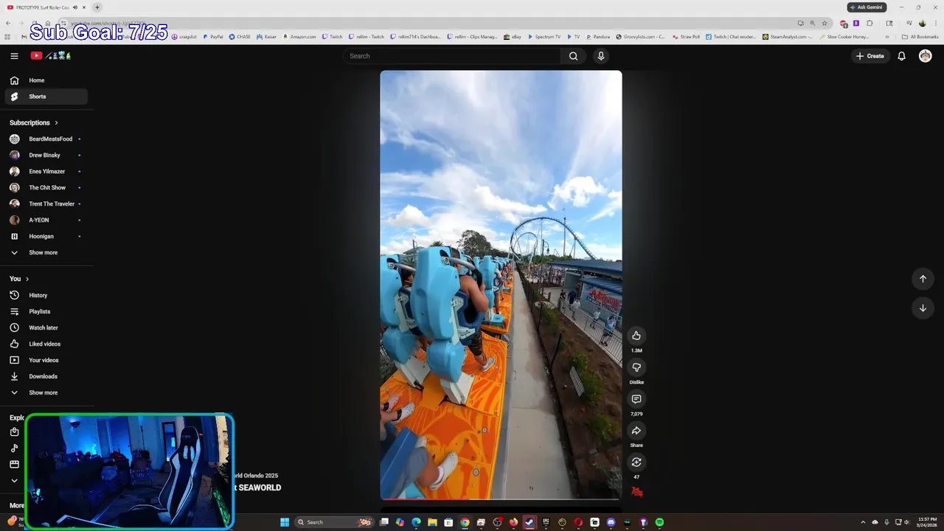Viewport: 944px width, 531px height.
Task: Open BeardMeatsFood channel subscription
Action: tap(46, 139)
